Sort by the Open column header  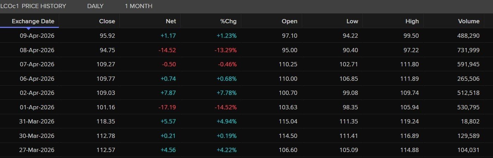coord(289,21)
